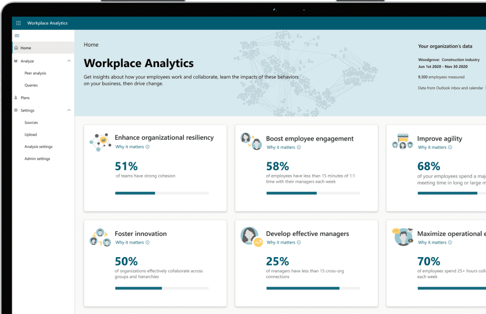
Task: Open Queries page
Action: pos(31,85)
